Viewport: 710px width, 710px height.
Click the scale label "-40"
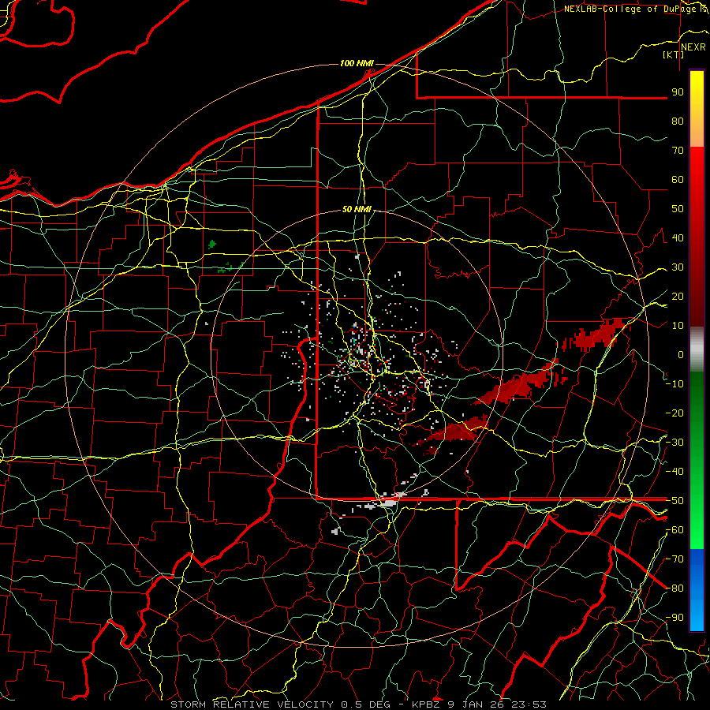pyautogui.click(x=674, y=472)
